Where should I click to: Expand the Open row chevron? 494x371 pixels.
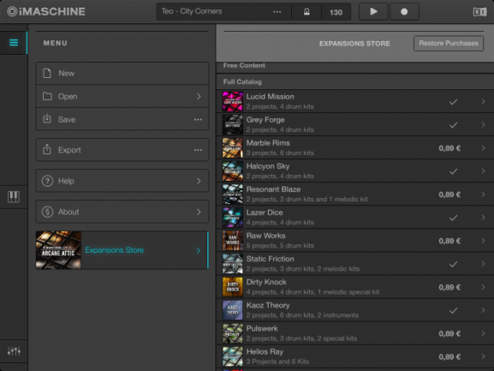(199, 97)
